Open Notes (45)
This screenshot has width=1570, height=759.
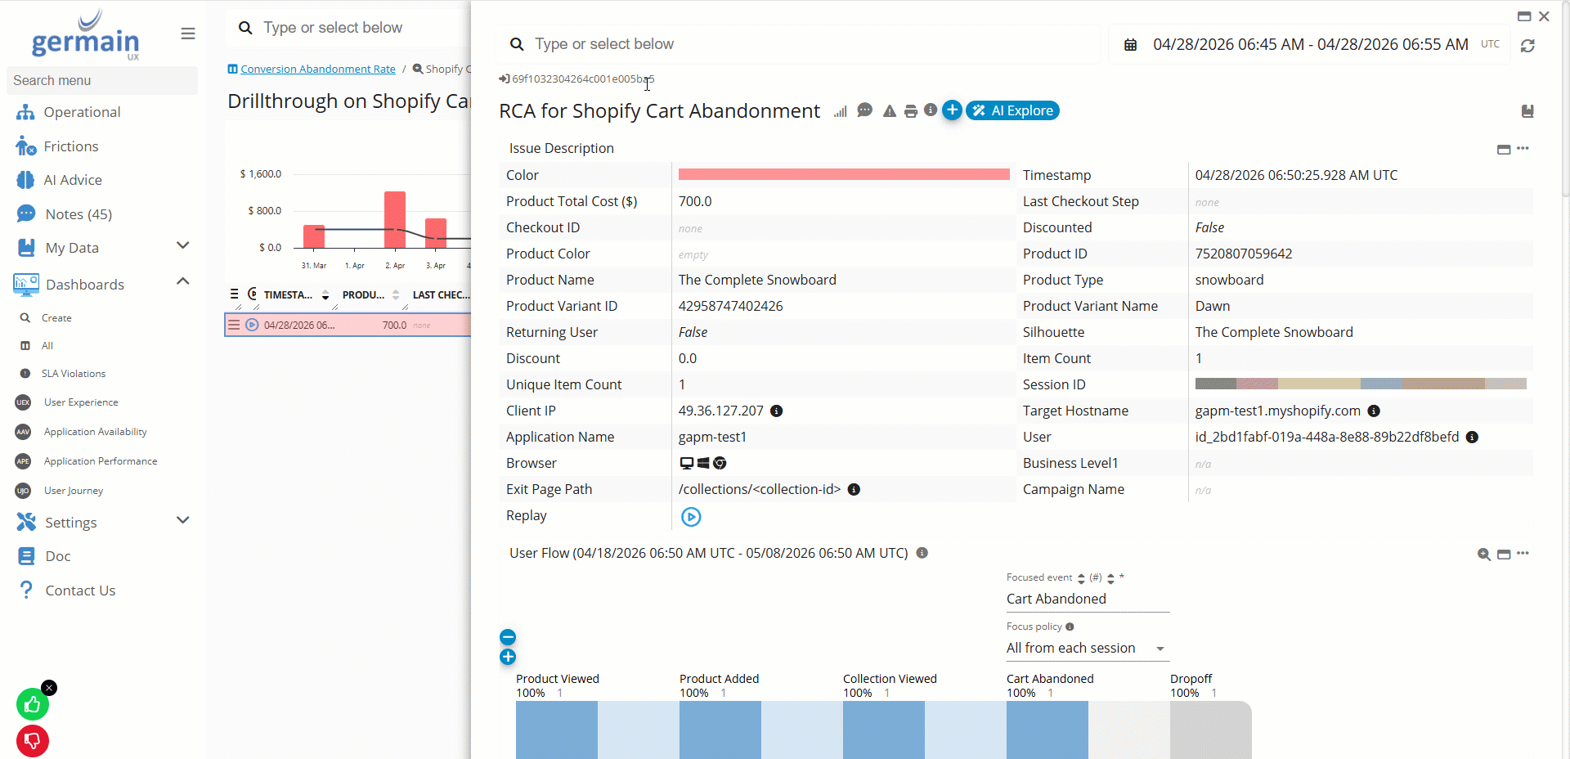[78, 214]
